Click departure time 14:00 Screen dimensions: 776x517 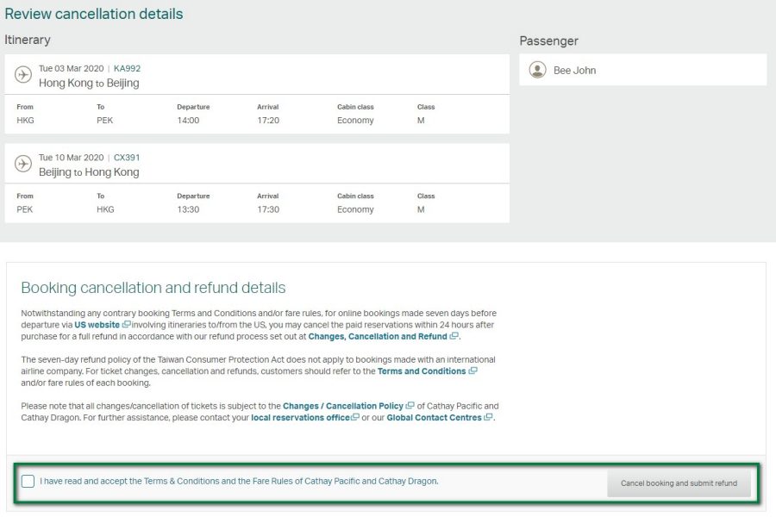[188, 121]
